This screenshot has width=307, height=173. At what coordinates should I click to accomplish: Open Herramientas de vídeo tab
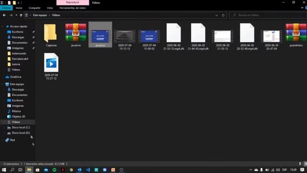coord(72,8)
